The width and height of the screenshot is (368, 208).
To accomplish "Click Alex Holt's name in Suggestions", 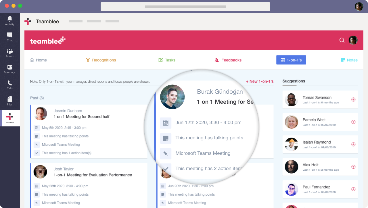I will (310, 165).
